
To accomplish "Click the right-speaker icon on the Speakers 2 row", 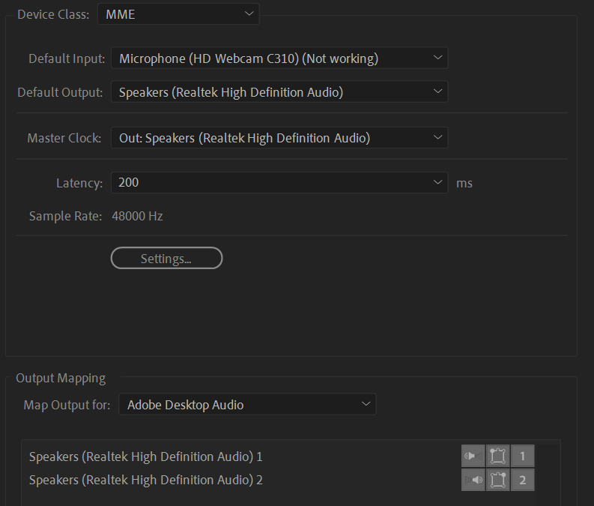I will 473,480.
